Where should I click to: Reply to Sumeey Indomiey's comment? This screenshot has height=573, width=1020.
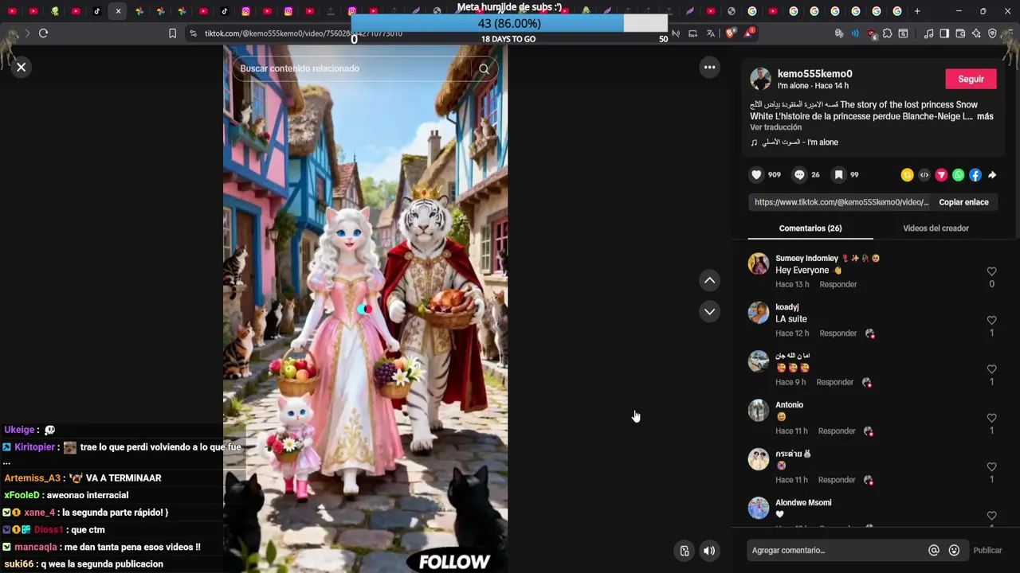[838, 284]
